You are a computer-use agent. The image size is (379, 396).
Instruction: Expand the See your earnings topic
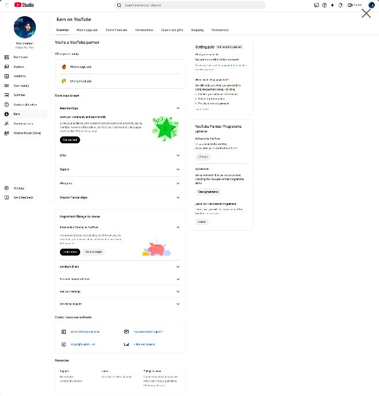[178, 291]
